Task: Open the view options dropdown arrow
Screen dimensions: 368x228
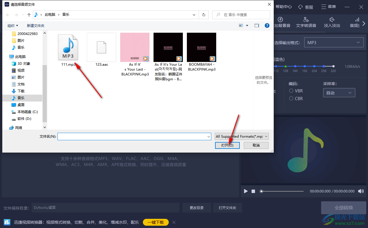Action: coord(247,26)
